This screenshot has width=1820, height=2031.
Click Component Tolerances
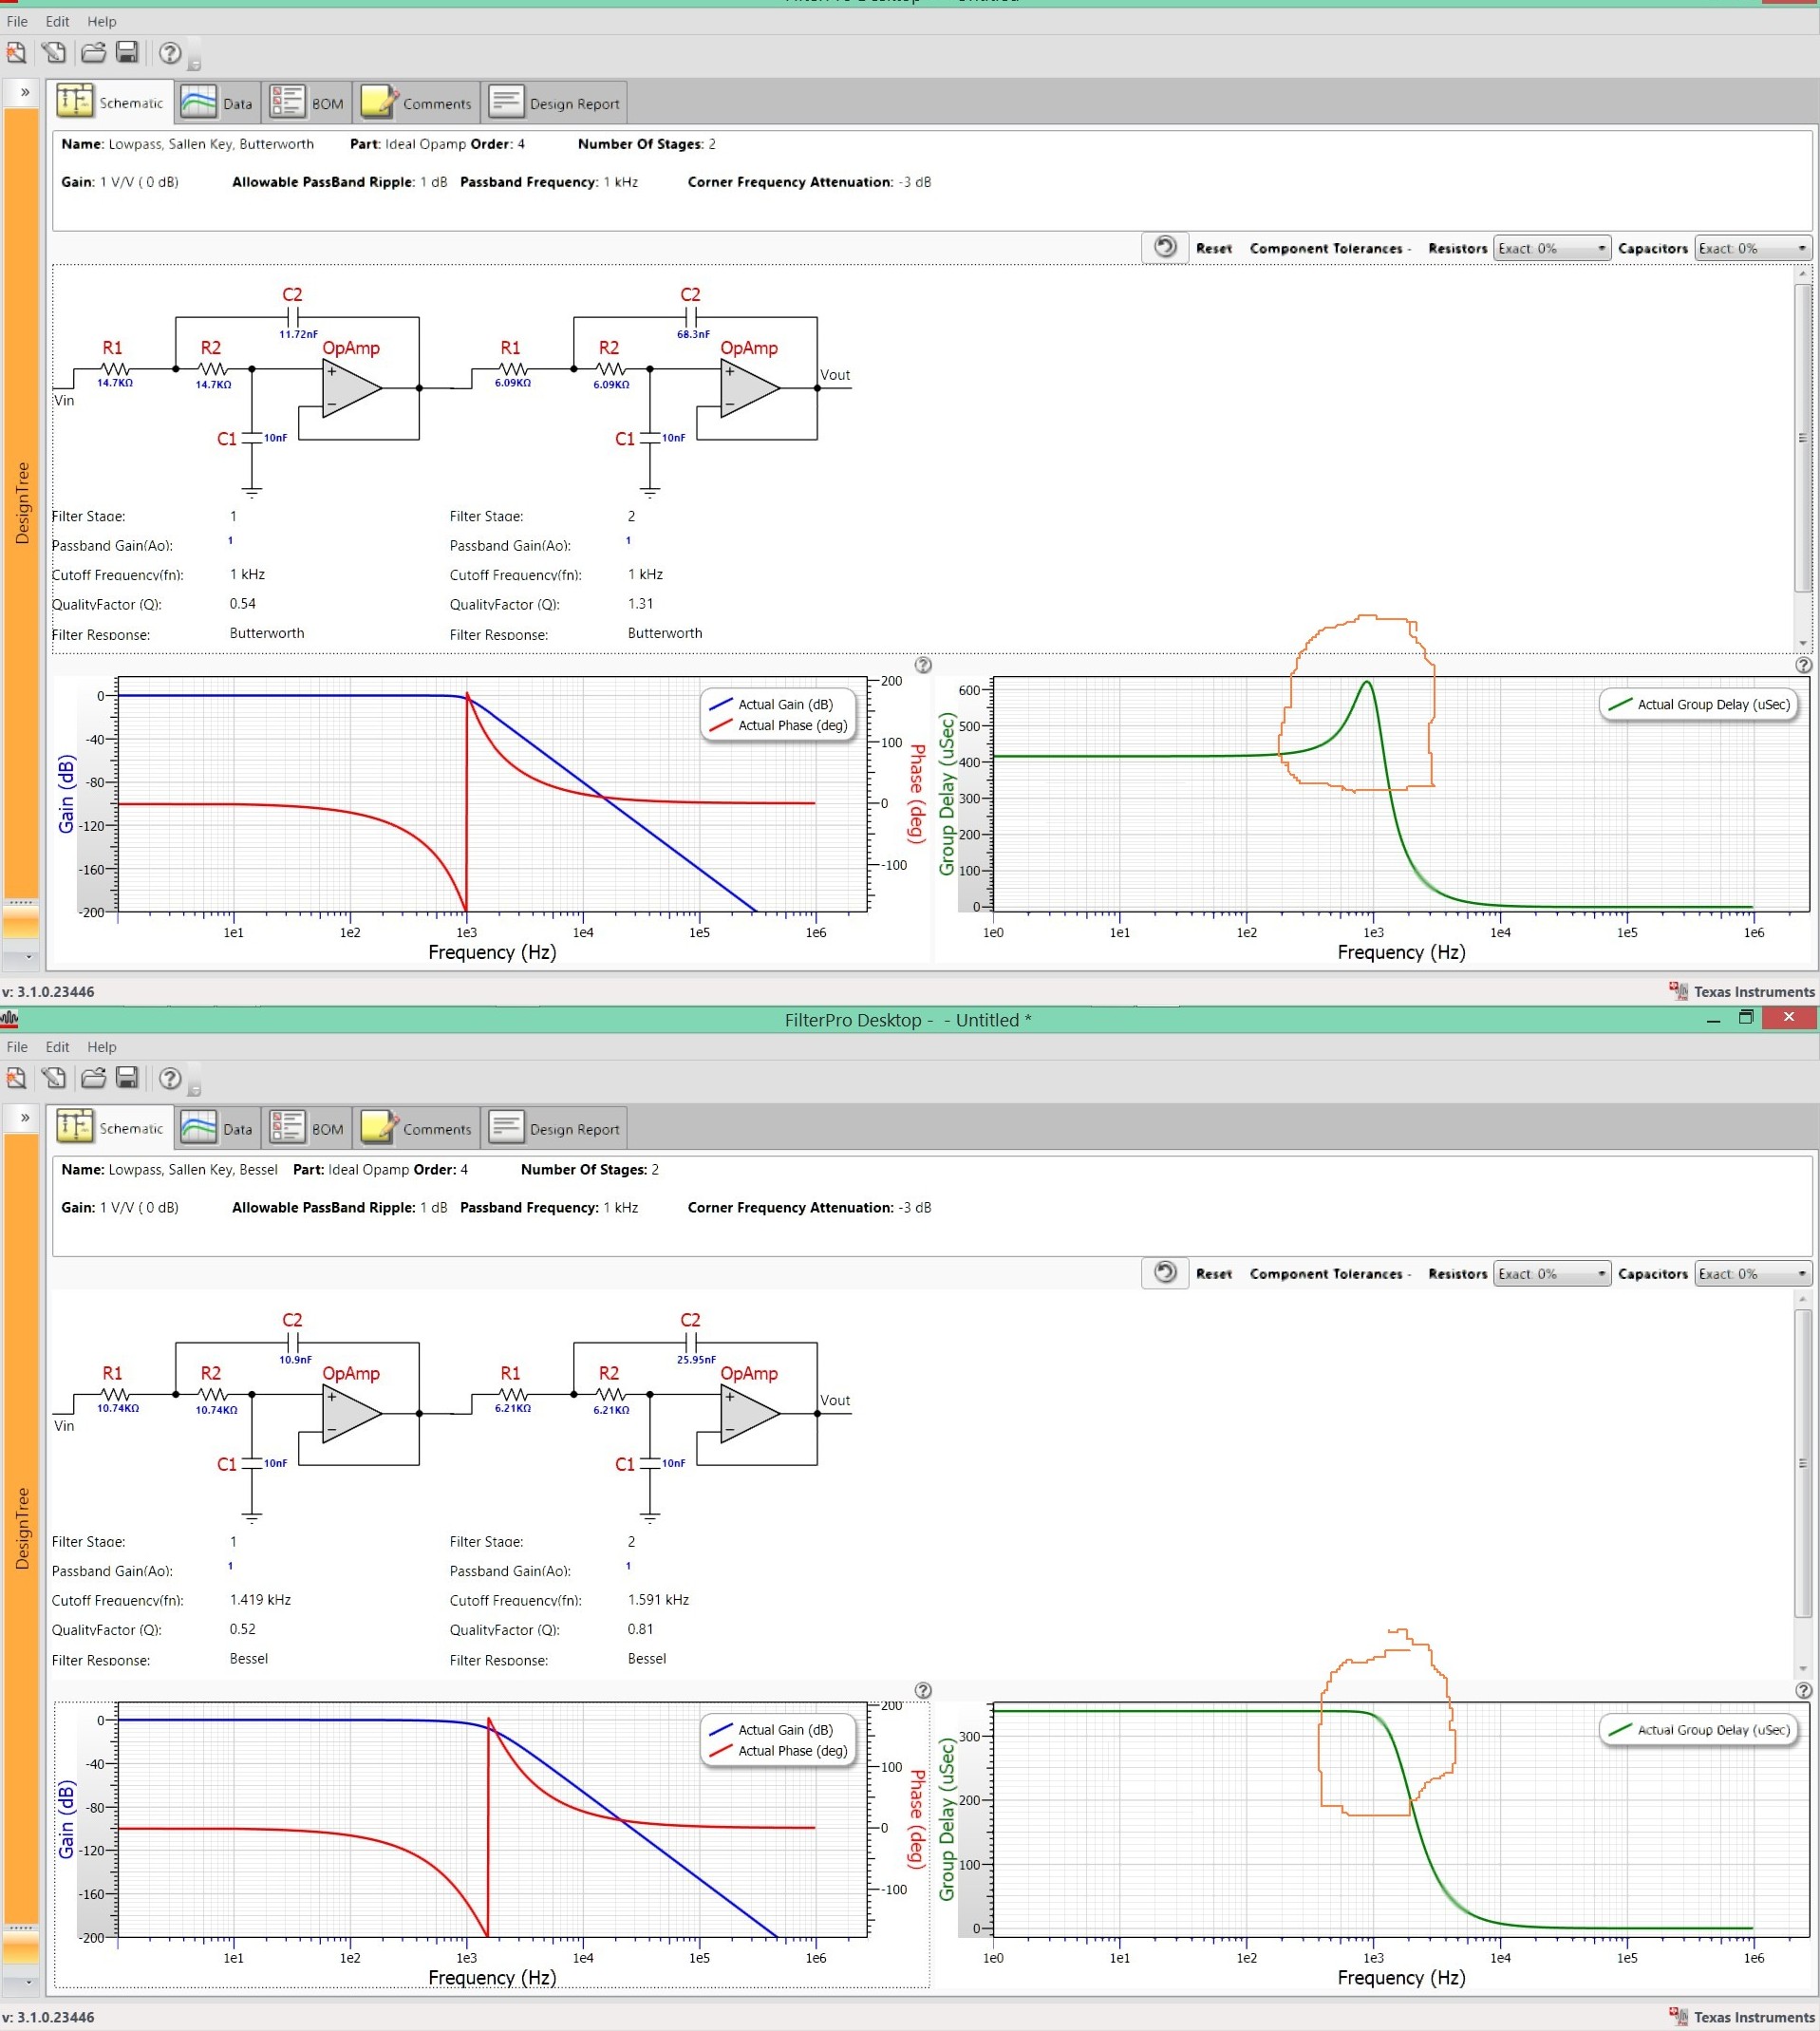point(1328,247)
